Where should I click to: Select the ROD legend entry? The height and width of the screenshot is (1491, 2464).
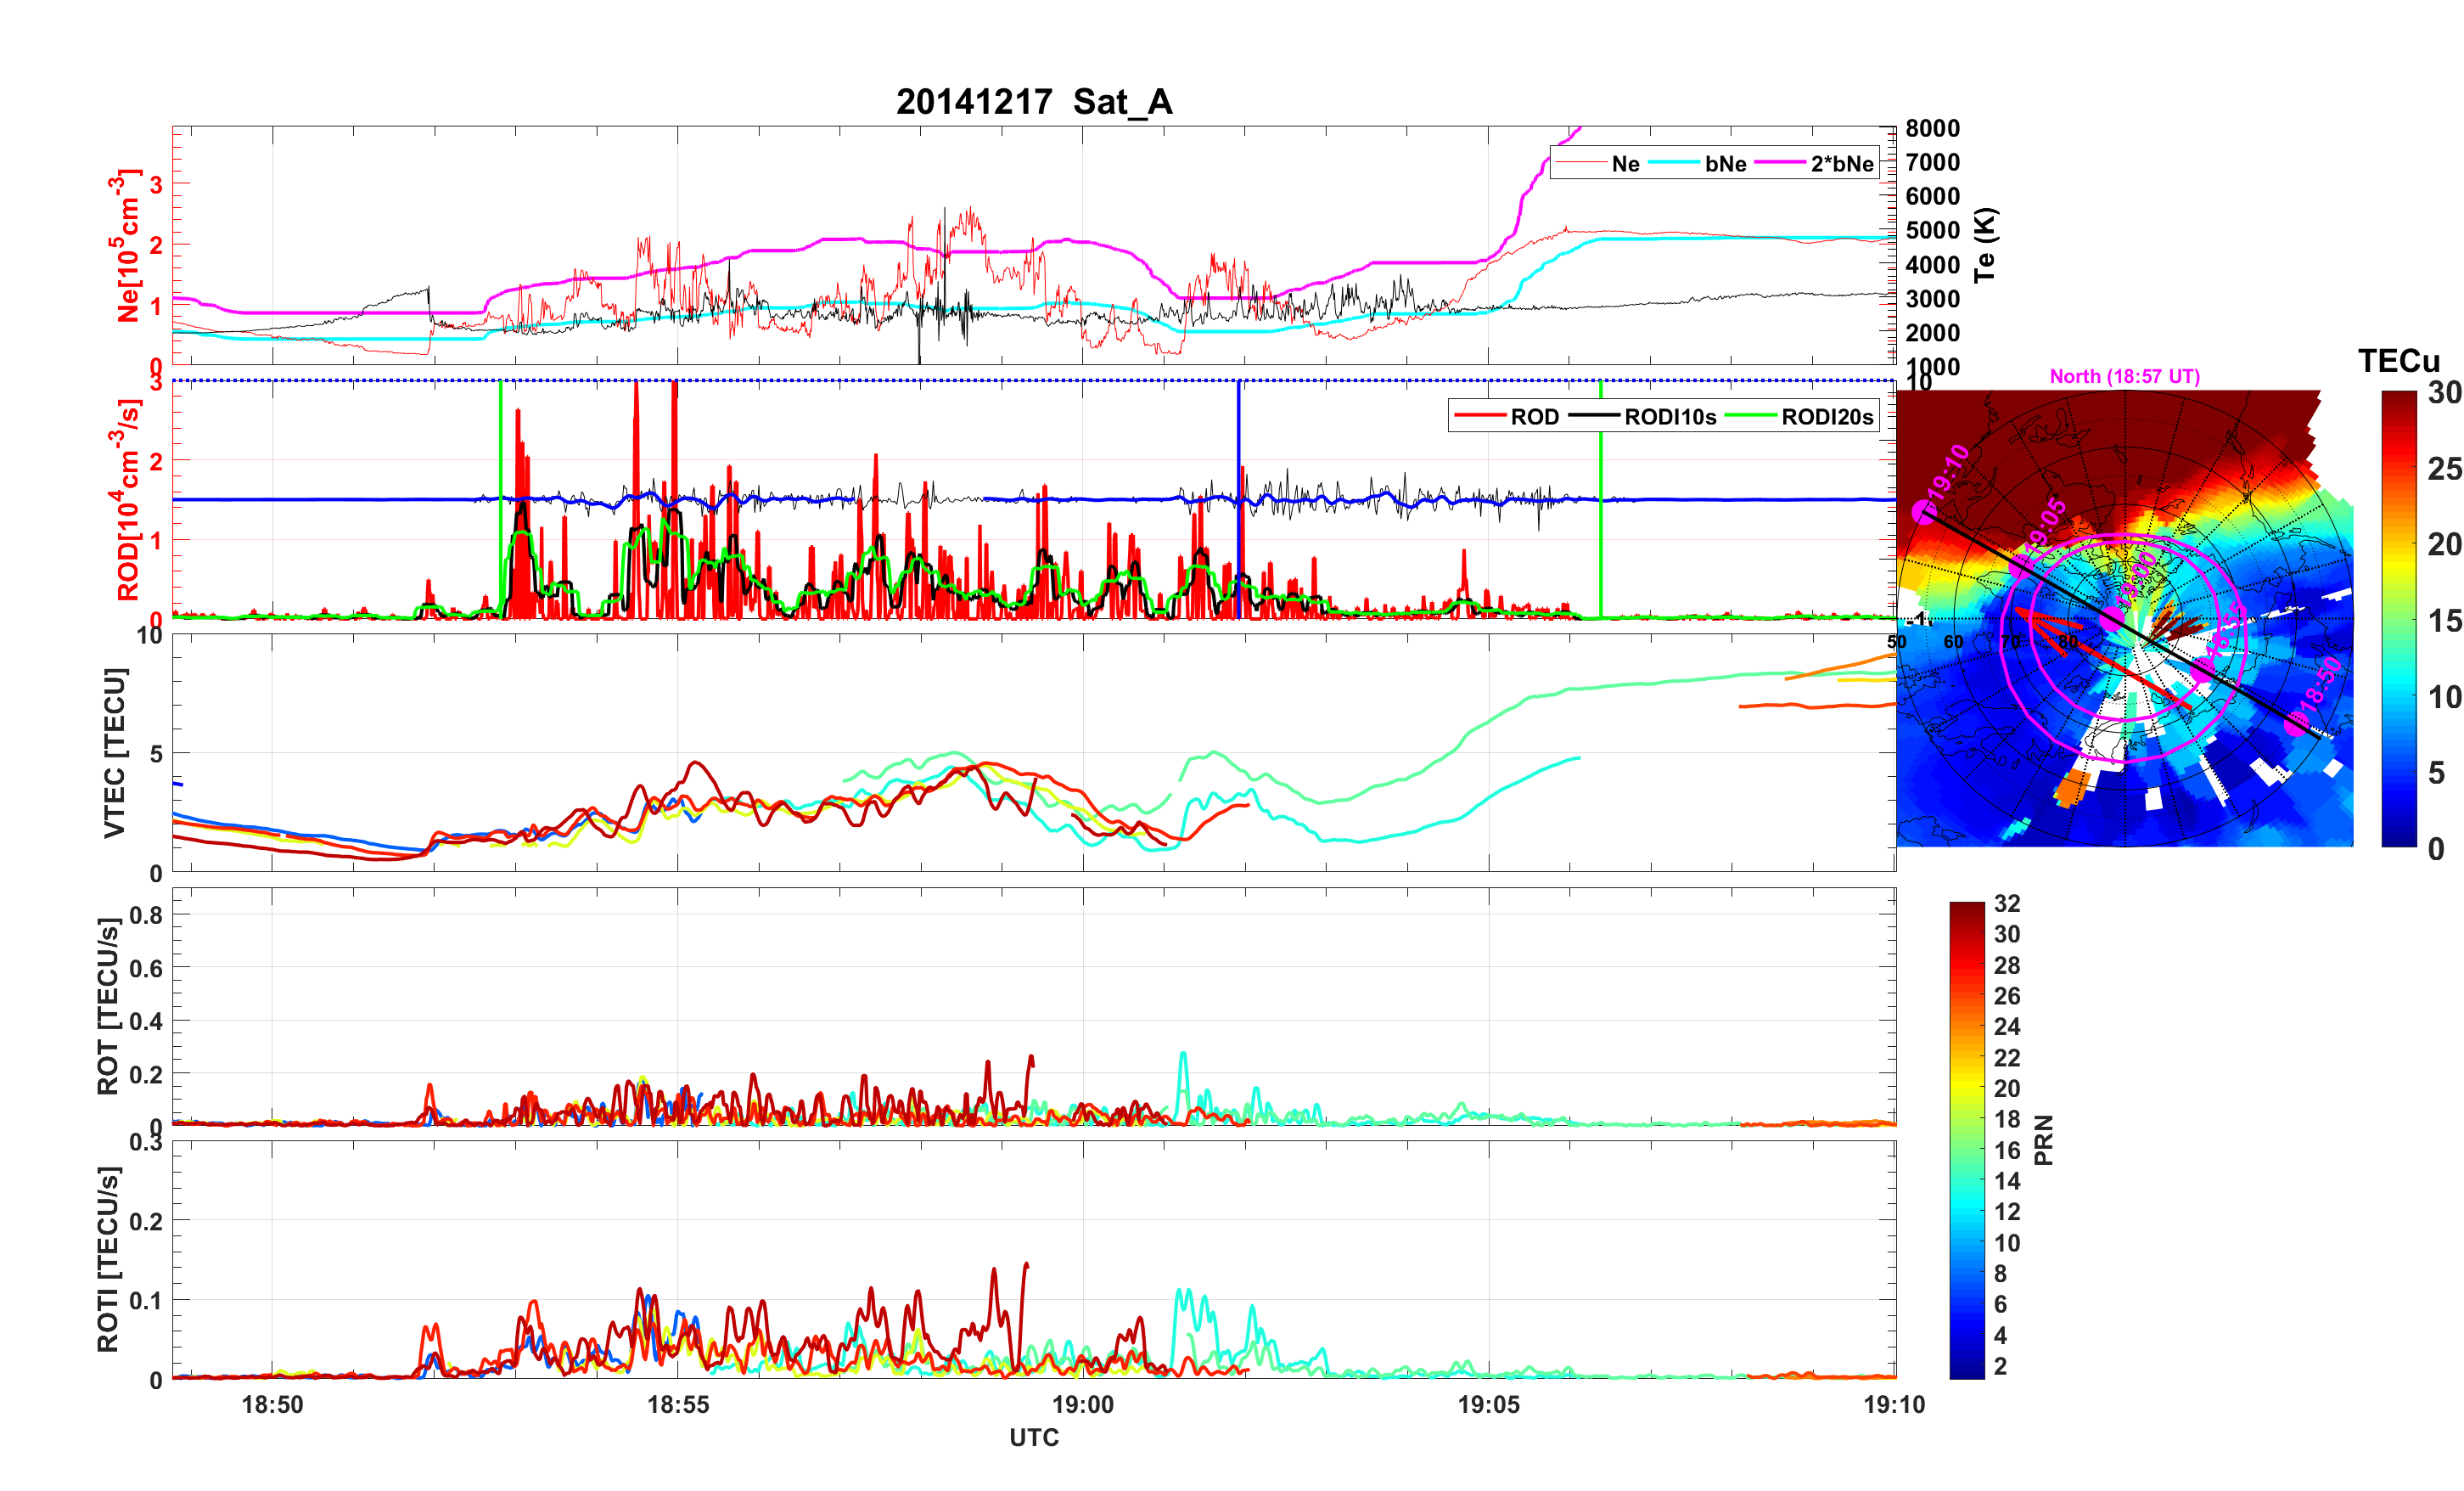(1534, 417)
